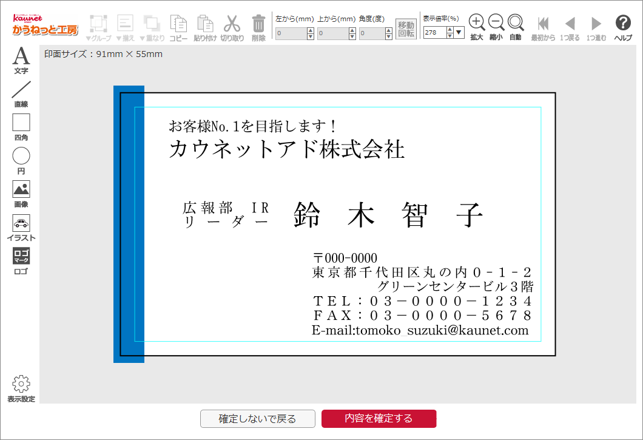Select building line グリーンセンタービル3階
This screenshot has width=643, height=440.
click(455, 286)
